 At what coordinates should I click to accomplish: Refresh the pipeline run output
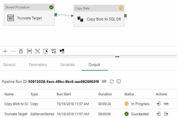coord(111,82)
